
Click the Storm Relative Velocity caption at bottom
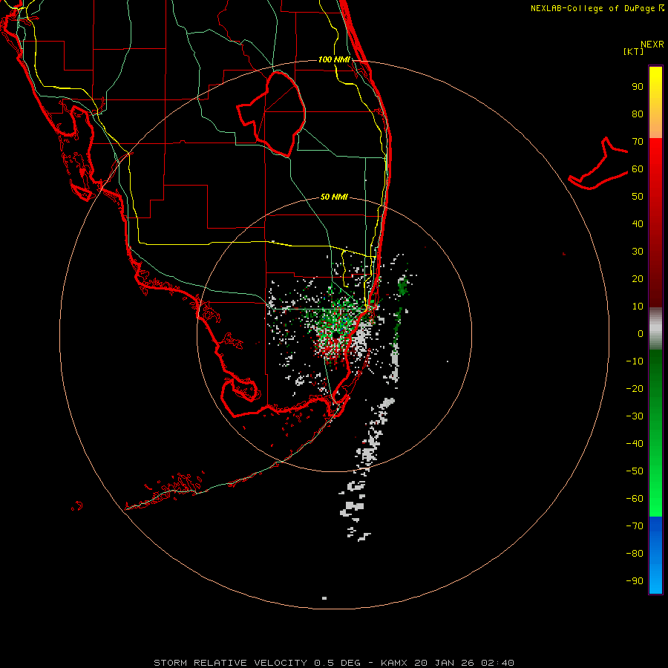coord(334,663)
